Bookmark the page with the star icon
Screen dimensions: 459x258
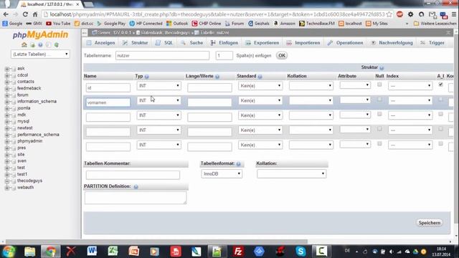(x=389, y=14)
